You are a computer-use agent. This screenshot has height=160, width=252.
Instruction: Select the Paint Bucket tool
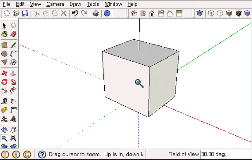coord(4,34)
